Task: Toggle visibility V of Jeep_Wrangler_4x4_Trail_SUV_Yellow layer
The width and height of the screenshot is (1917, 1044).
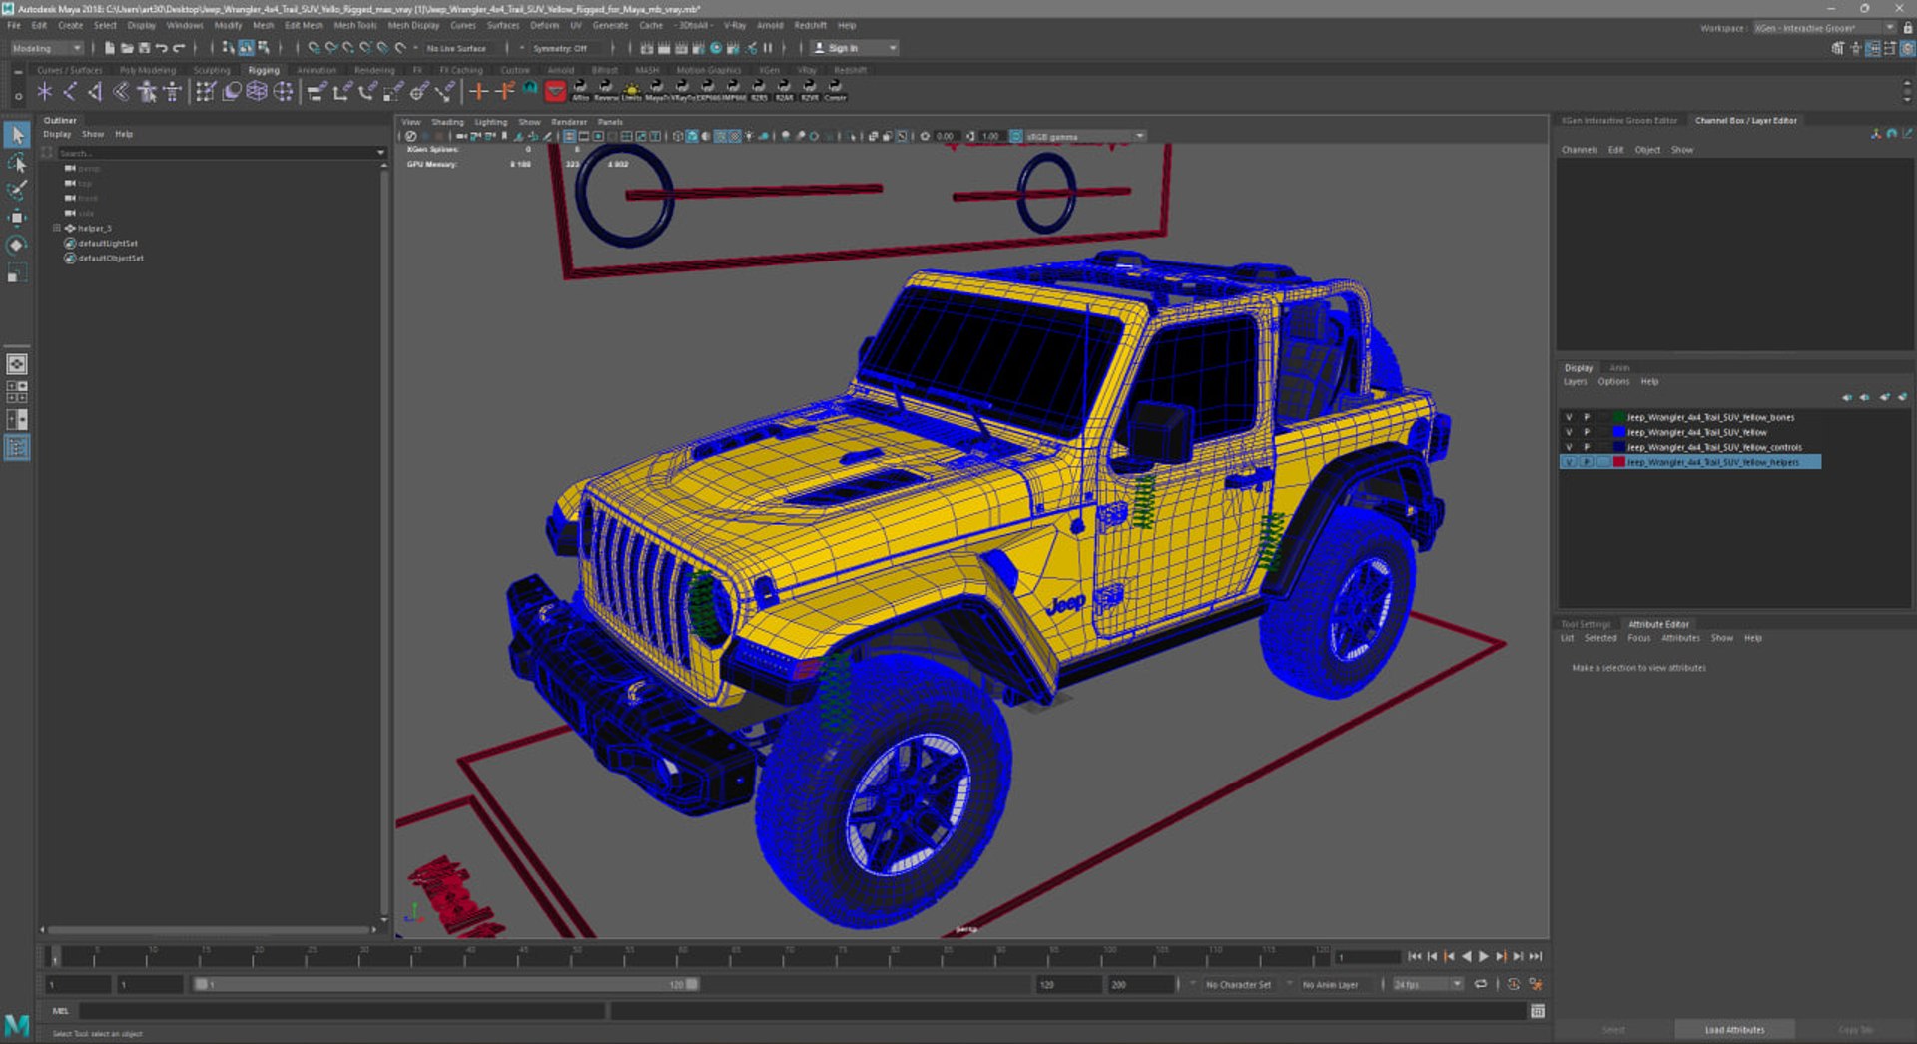Action: click(1569, 432)
